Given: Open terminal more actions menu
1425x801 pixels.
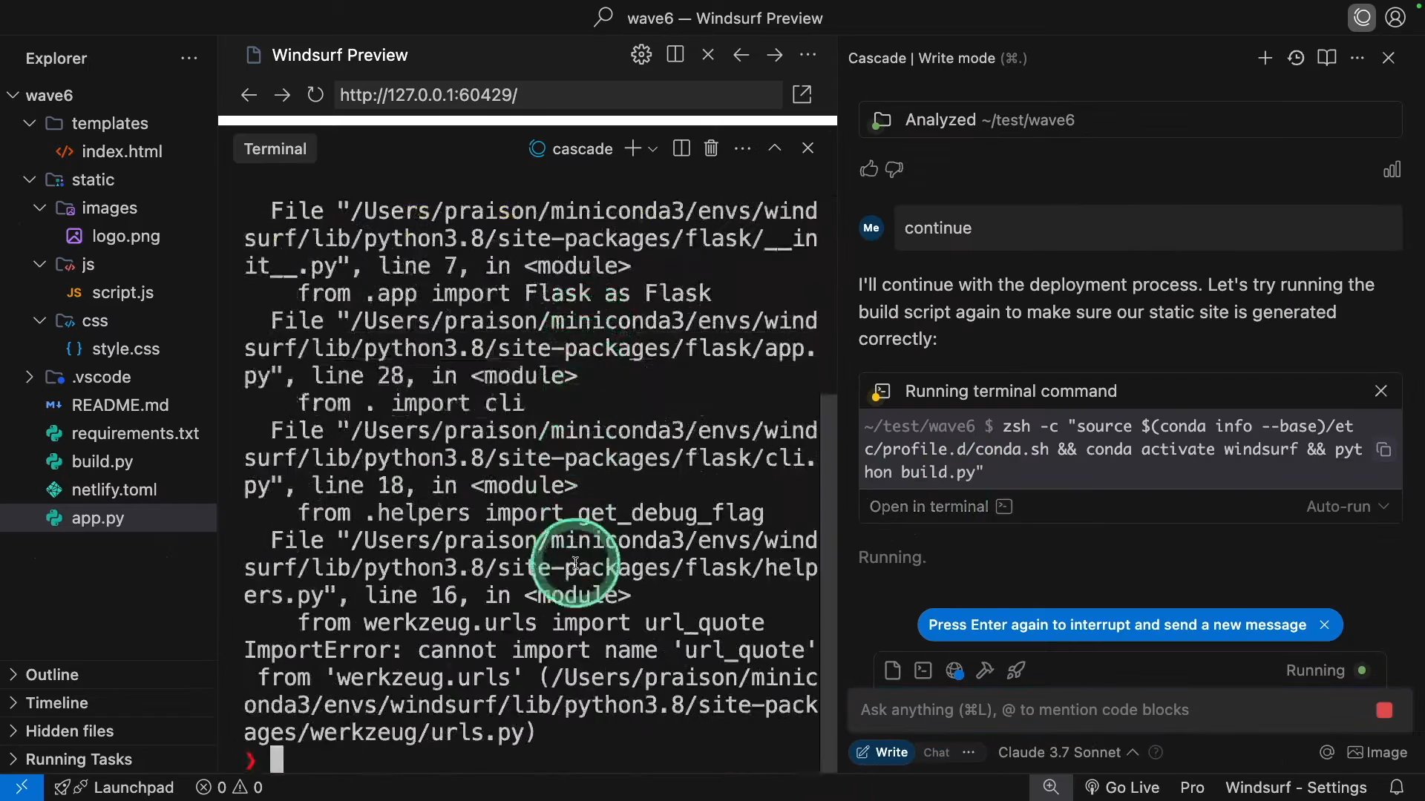Looking at the screenshot, I should [x=742, y=148].
